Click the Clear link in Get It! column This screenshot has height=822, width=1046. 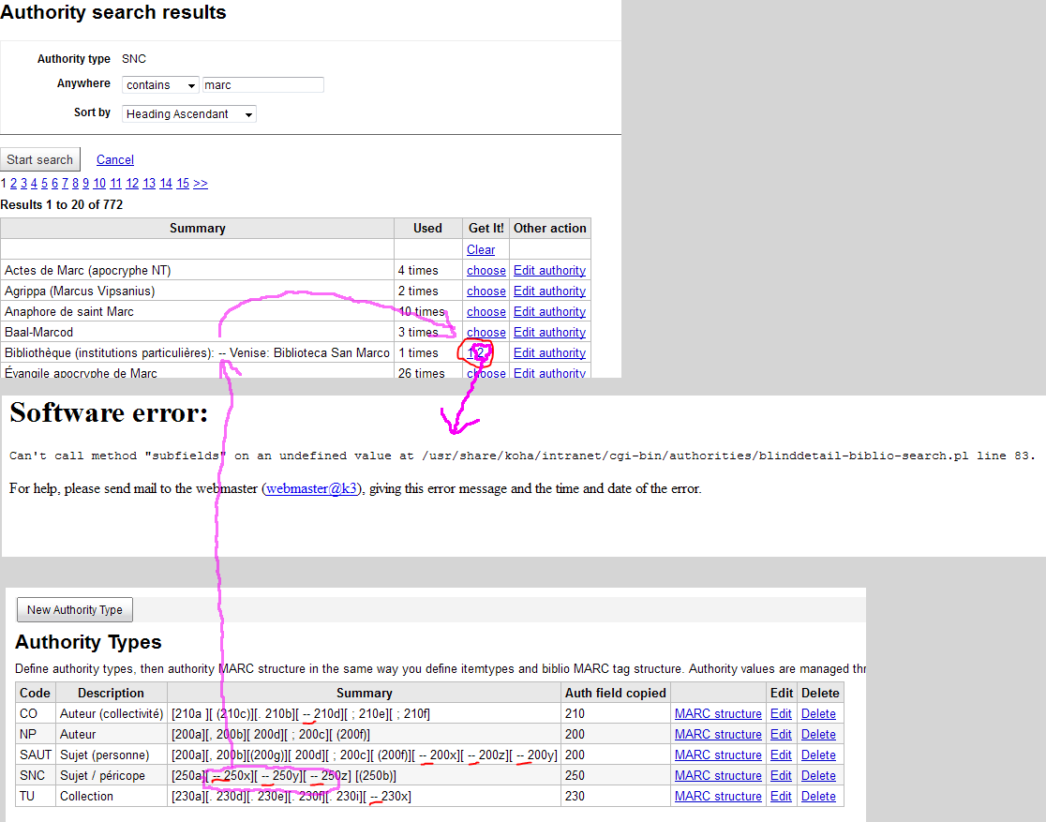click(x=481, y=250)
